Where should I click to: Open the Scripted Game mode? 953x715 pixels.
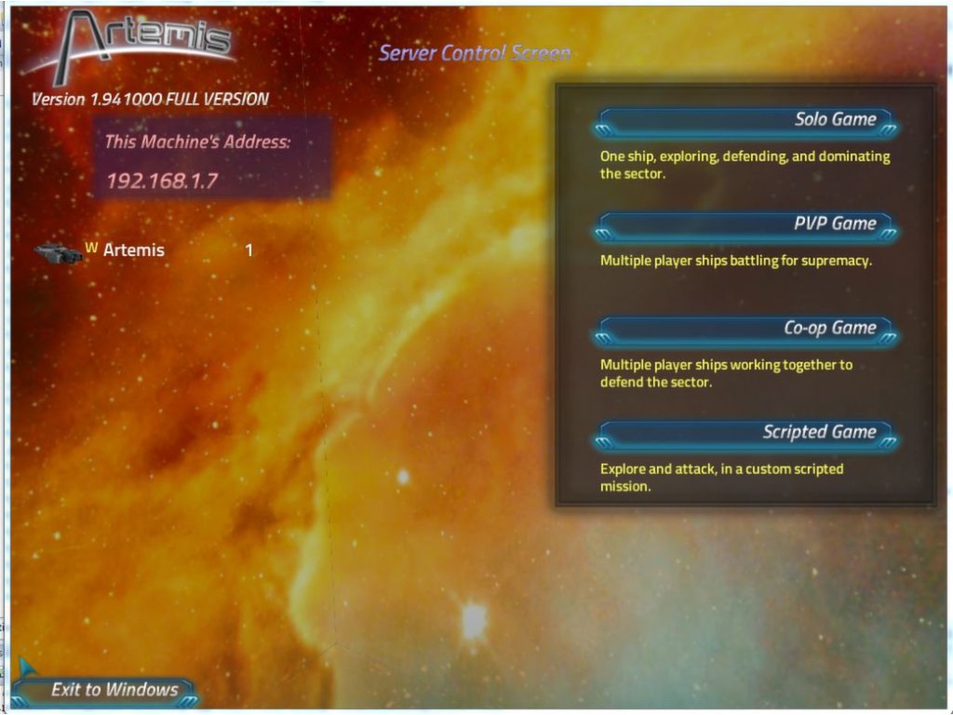click(745, 433)
